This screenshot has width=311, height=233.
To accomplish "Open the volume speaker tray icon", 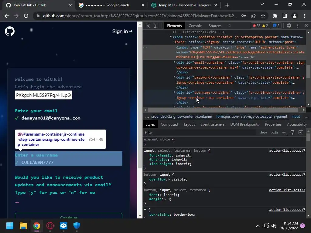I will coord(274,226).
